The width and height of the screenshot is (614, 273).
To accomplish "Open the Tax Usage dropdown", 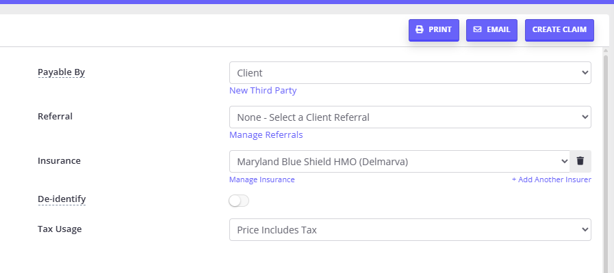I will (410, 229).
